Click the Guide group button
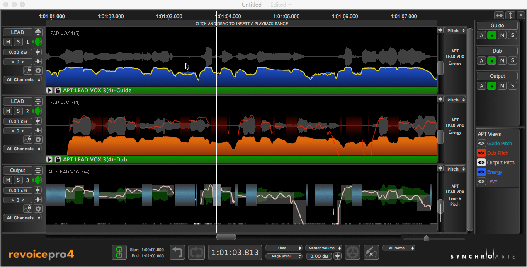Screen dimensions: 527x267 pos(497,26)
